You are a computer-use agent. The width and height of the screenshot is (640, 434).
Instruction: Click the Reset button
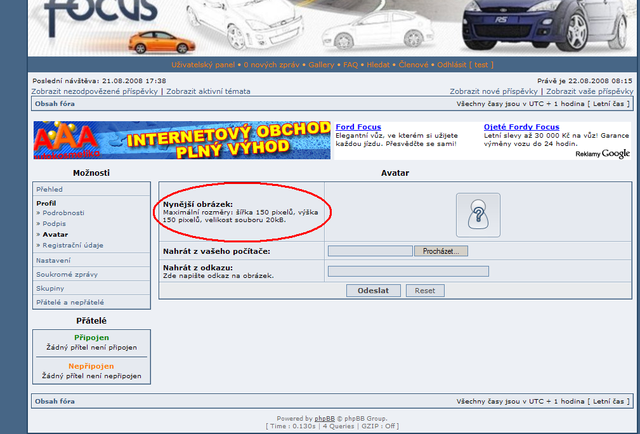pyautogui.click(x=425, y=291)
